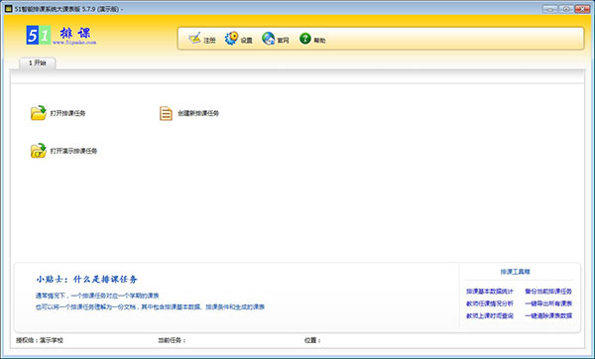Create a new task via 创建新排课任务
This screenshot has width=595, height=359.
189,113
